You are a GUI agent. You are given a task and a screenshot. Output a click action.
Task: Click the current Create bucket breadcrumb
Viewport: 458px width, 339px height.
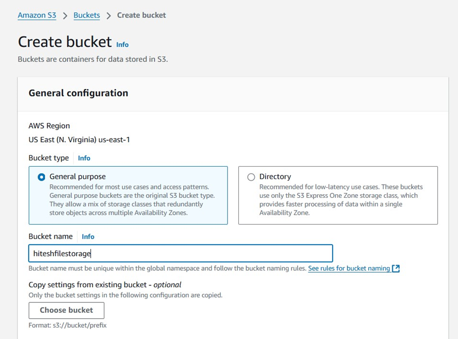coord(141,15)
